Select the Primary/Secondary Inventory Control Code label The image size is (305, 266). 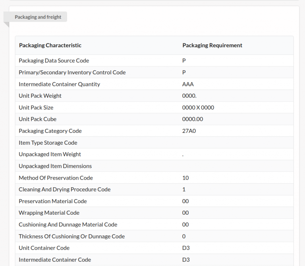coord(72,72)
